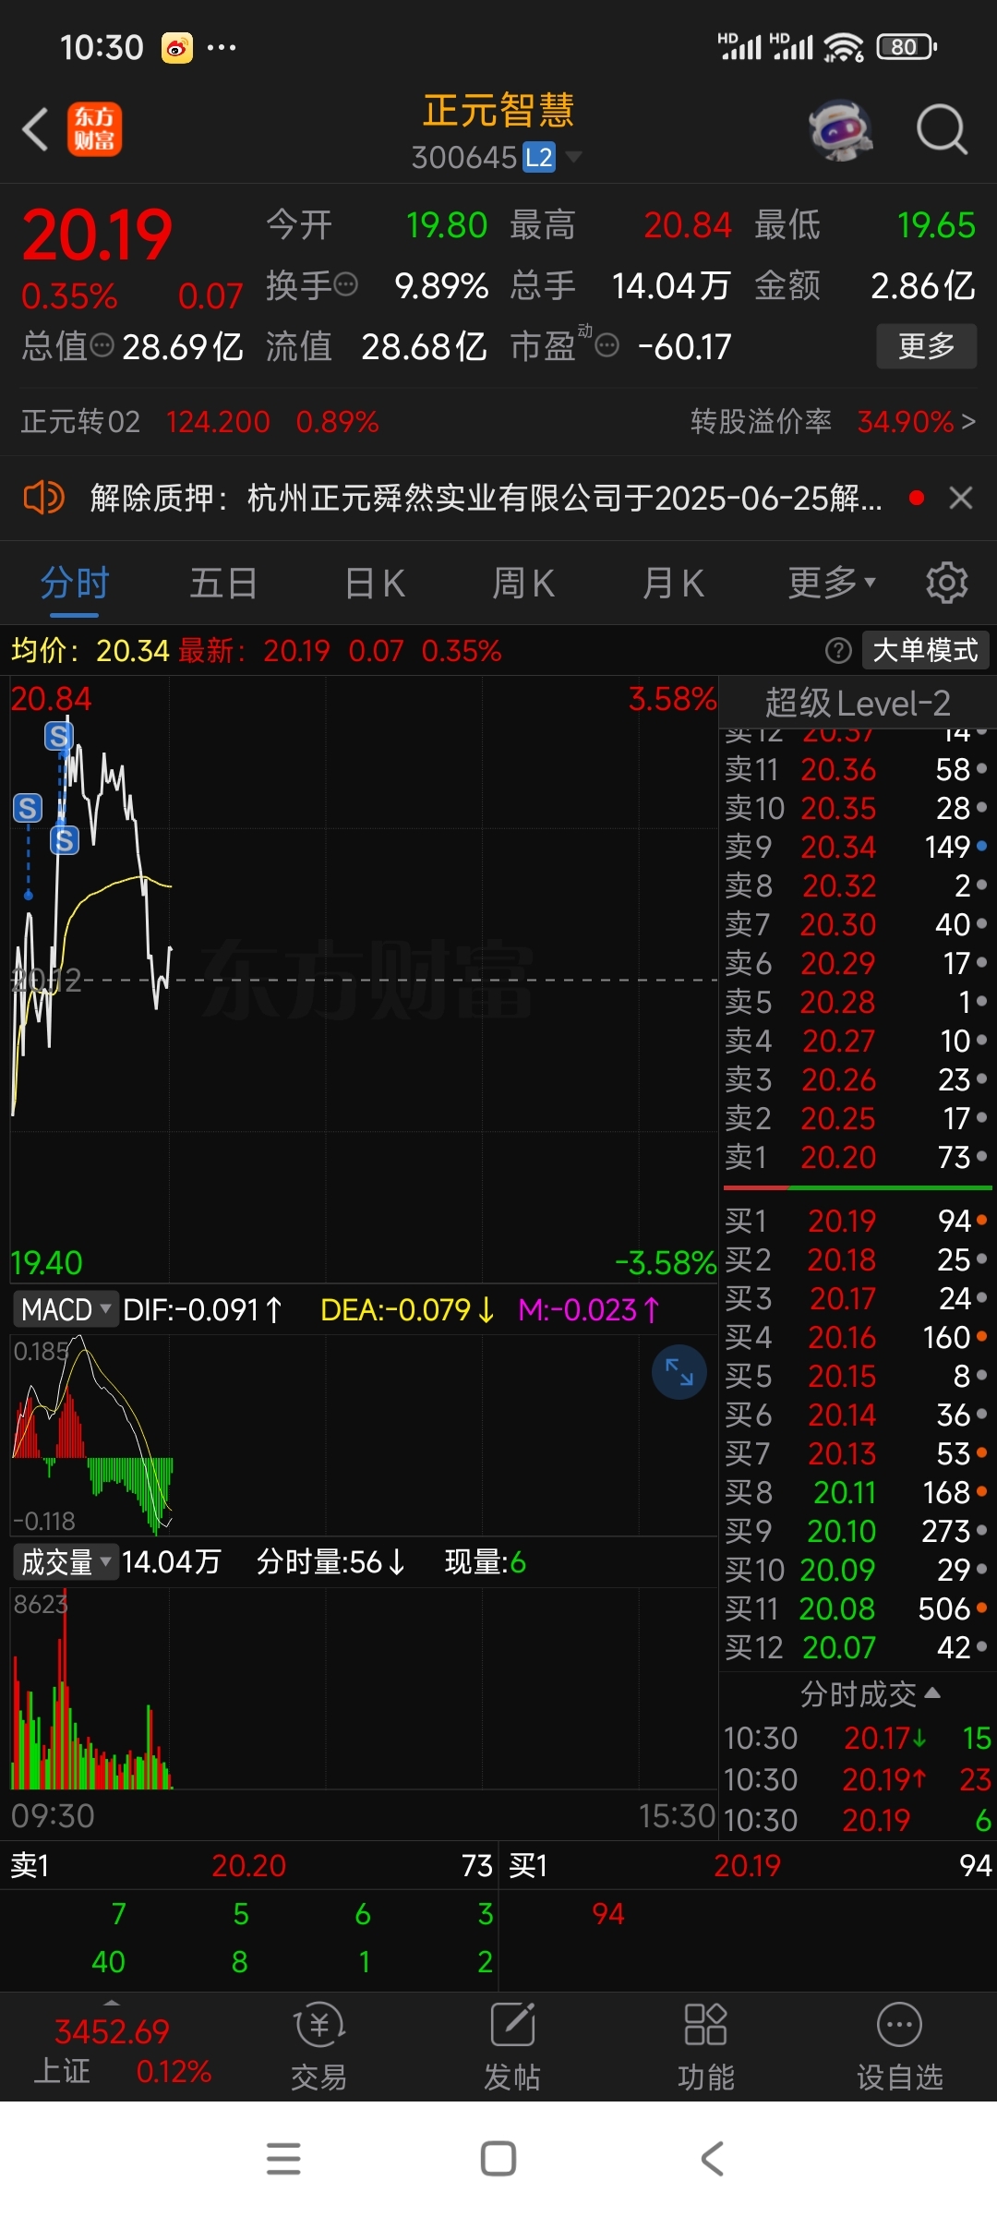
Task: Collapse the 分时成交 section arrow
Action: pos(932,1692)
